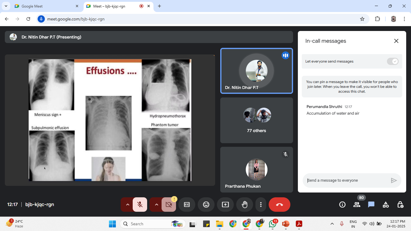The width and height of the screenshot is (411, 231).
Task: Close the Meet – bjb-kjqc-rgn tab
Action: tap(149, 6)
